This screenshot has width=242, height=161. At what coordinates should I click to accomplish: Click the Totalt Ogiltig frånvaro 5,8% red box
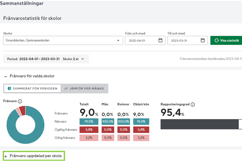tap(89, 129)
